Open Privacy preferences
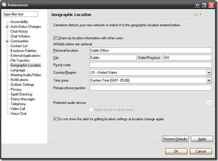This screenshot has height=161, width=218. [x=16, y=89]
